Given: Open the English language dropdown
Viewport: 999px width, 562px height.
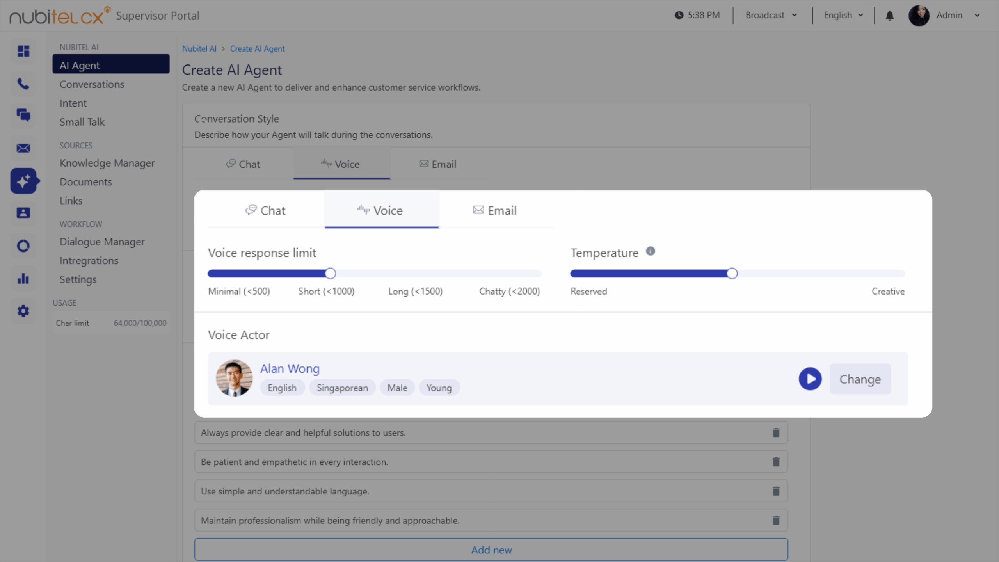Looking at the screenshot, I should point(843,15).
